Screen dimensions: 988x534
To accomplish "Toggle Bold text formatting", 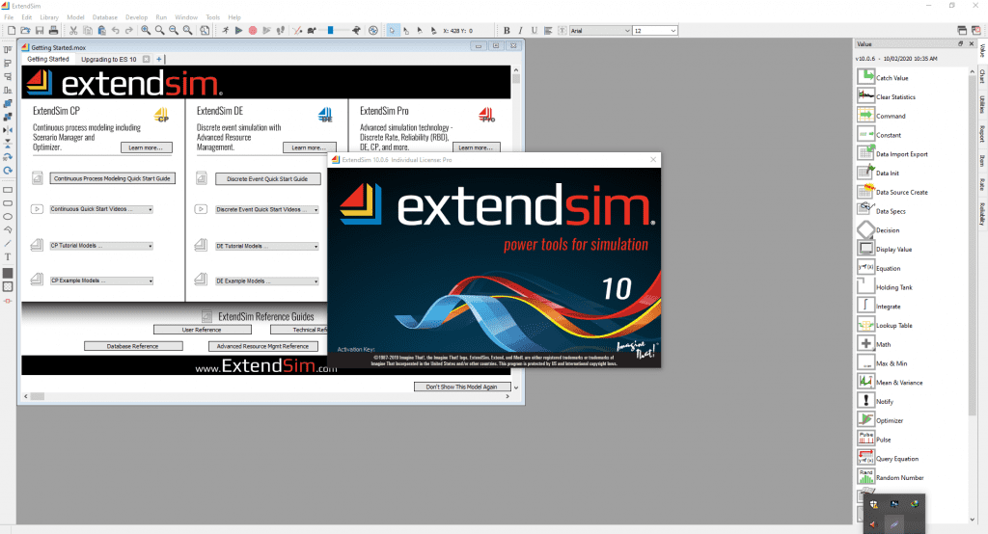I will click(x=508, y=31).
